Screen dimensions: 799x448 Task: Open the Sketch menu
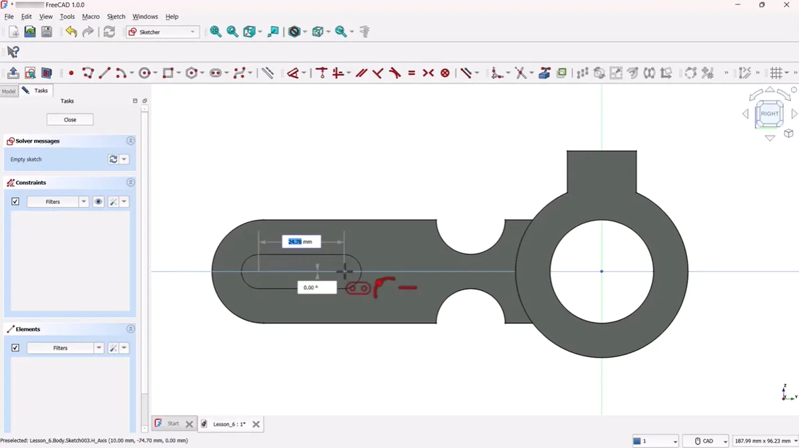pyautogui.click(x=116, y=17)
